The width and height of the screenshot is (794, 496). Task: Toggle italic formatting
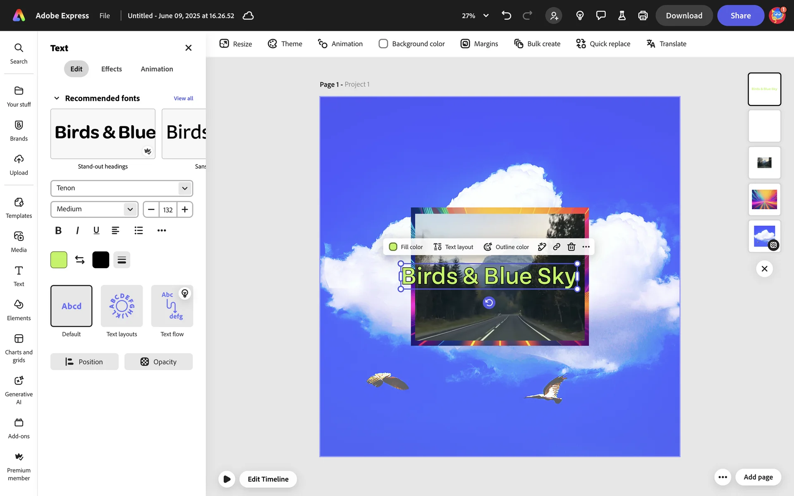[77, 230]
